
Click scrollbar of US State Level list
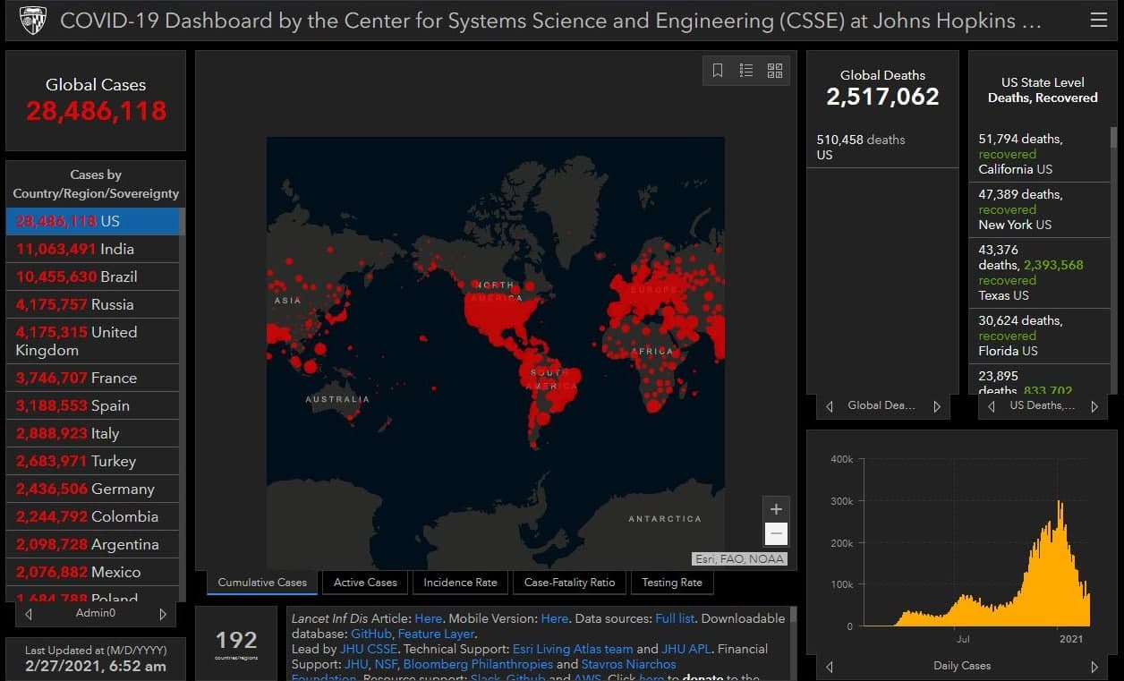point(1114,136)
